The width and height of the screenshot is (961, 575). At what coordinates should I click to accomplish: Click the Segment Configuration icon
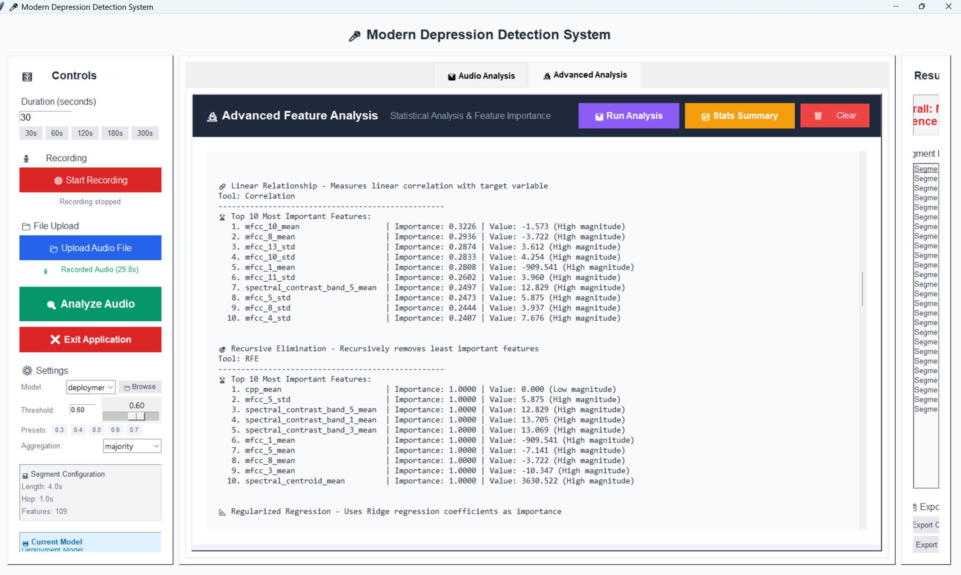(x=25, y=476)
